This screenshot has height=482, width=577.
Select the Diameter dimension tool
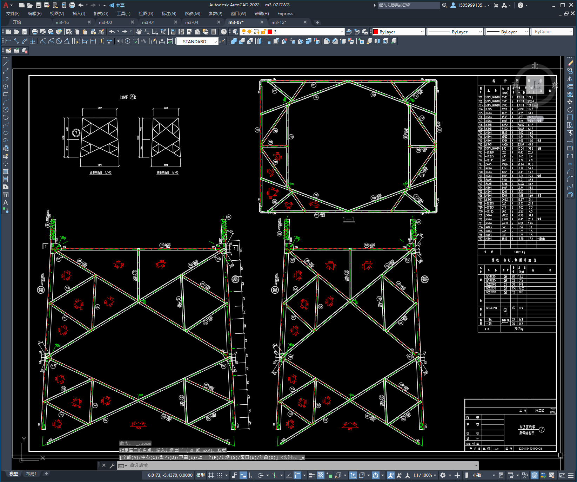point(59,41)
